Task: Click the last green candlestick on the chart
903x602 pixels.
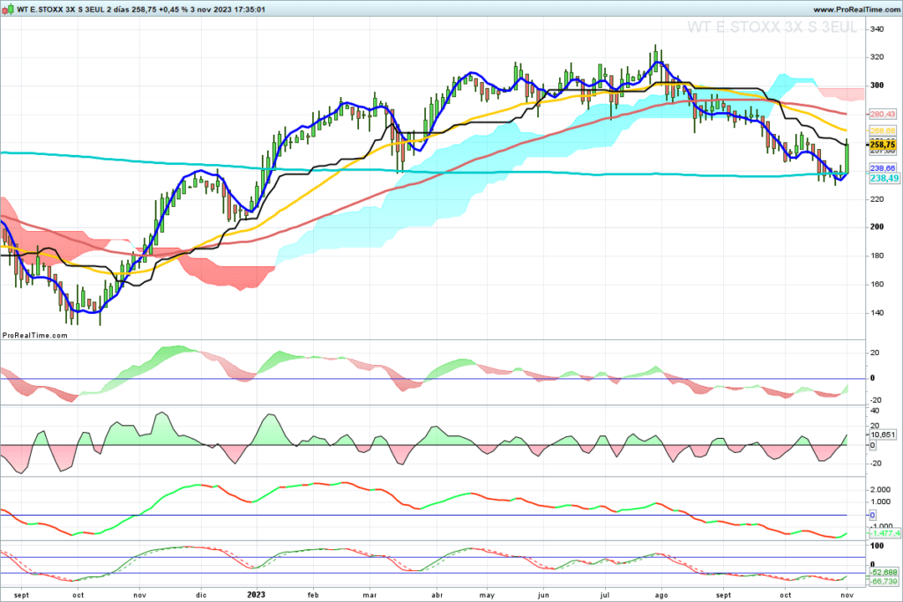Action: (847, 155)
